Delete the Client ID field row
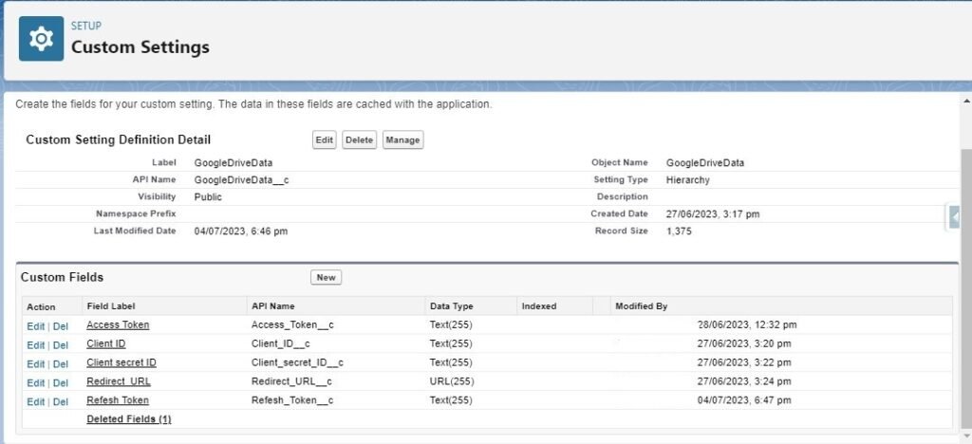Screen dimensions: 972x444 pos(61,344)
